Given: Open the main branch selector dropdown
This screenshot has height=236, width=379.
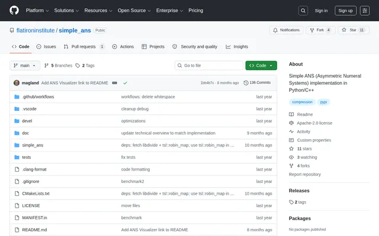Looking at the screenshot, I should pyautogui.click(x=25, y=65).
